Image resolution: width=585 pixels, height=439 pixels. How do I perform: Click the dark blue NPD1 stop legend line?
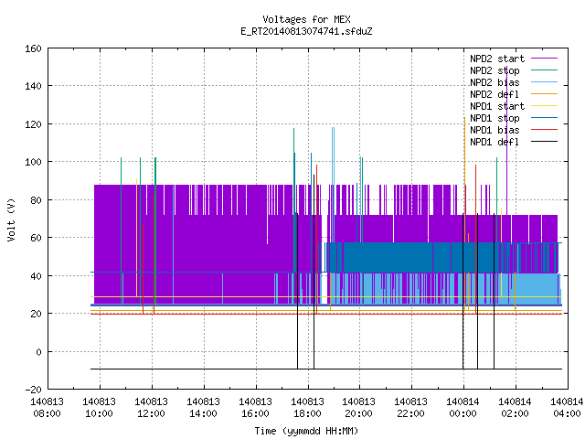(x=545, y=118)
